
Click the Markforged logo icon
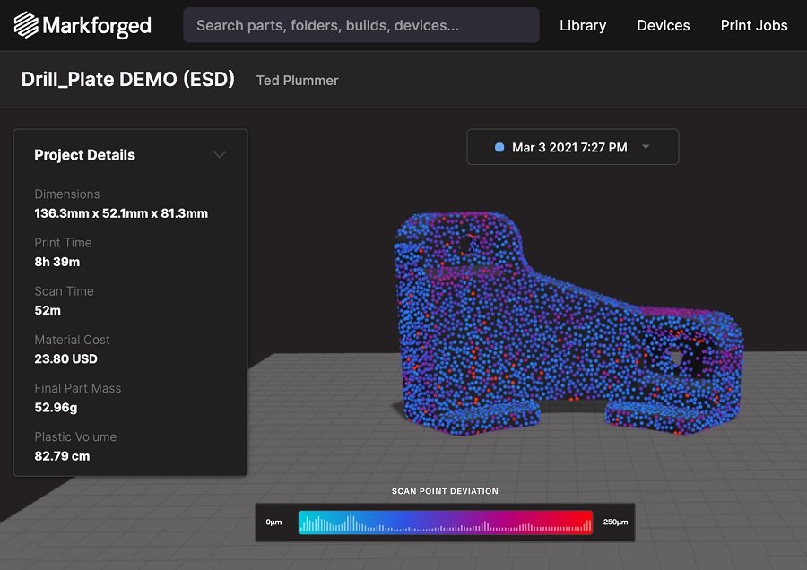click(x=26, y=25)
